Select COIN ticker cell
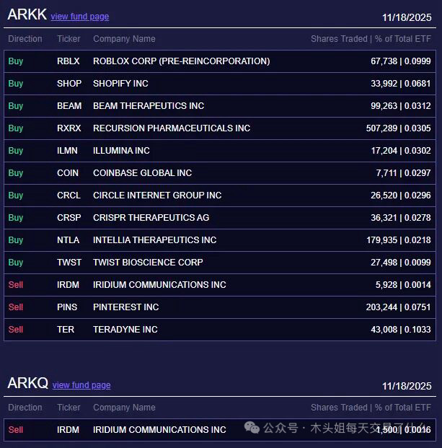 (68, 173)
